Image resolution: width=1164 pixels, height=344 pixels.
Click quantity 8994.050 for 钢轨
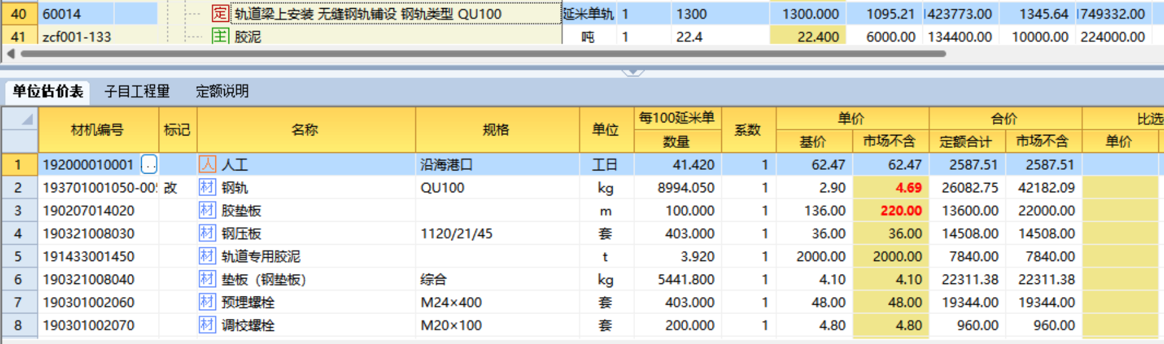click(678, 187)
